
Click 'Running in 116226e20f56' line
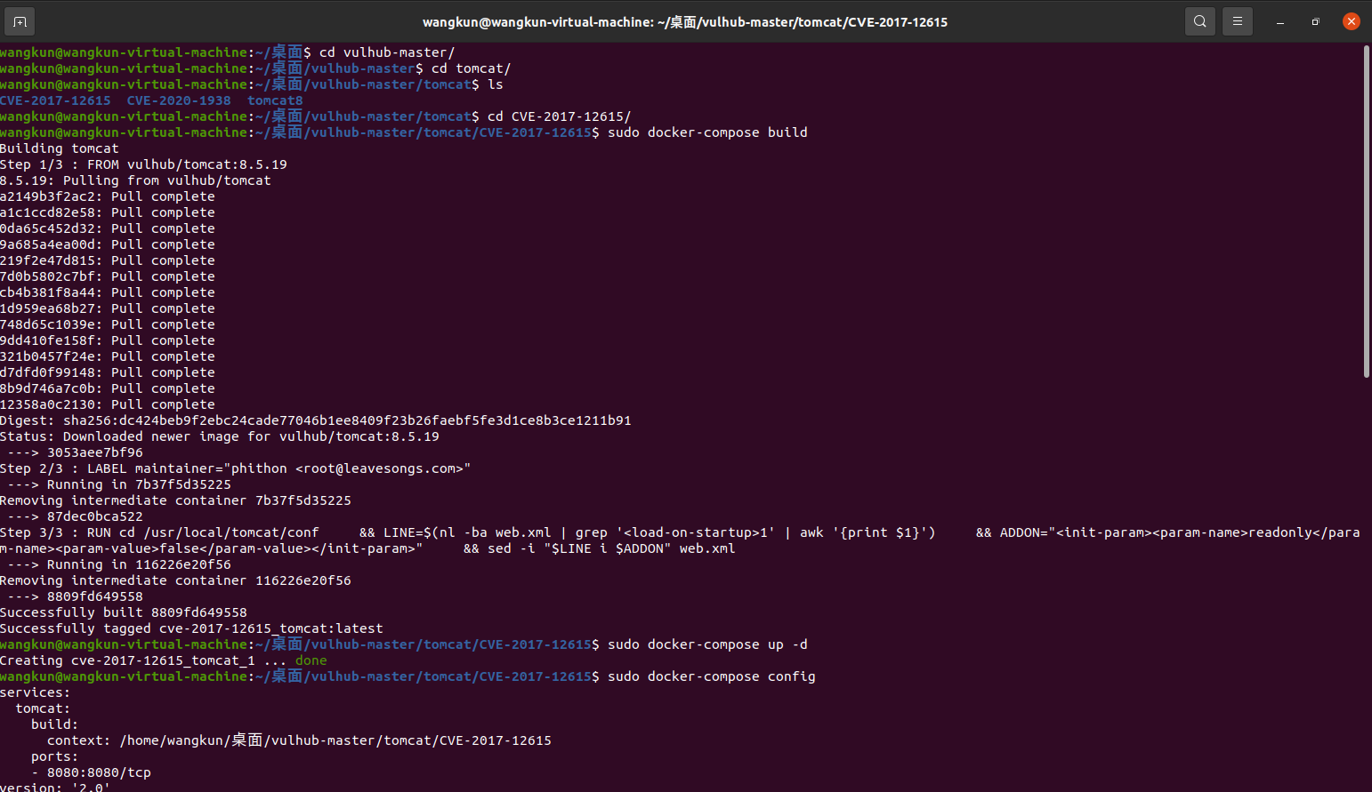pos(119,564)
